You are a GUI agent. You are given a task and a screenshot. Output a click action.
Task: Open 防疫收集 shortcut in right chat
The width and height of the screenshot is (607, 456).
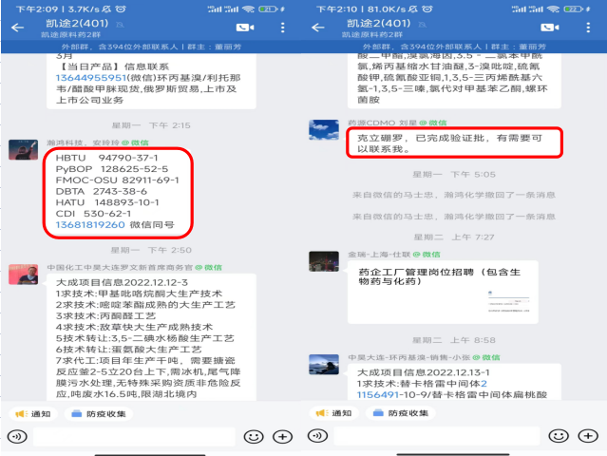coord(401,413)
